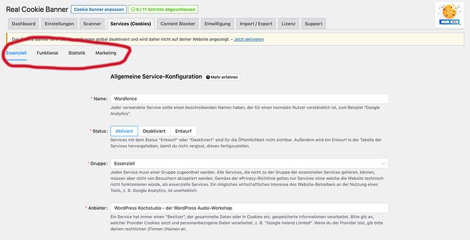Expand the Gruppe dropdown
Viewport: 470px width, 240px height.
pos(249,164)
